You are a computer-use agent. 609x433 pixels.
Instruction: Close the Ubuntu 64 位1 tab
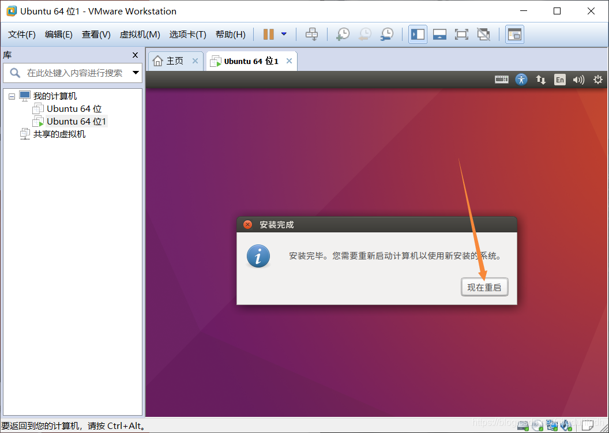click(x=289, y=61)
